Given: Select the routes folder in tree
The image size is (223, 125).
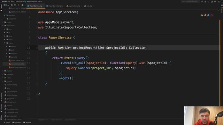Looking at the screenshot, I should pyautogui.click(x=8, y=71).
